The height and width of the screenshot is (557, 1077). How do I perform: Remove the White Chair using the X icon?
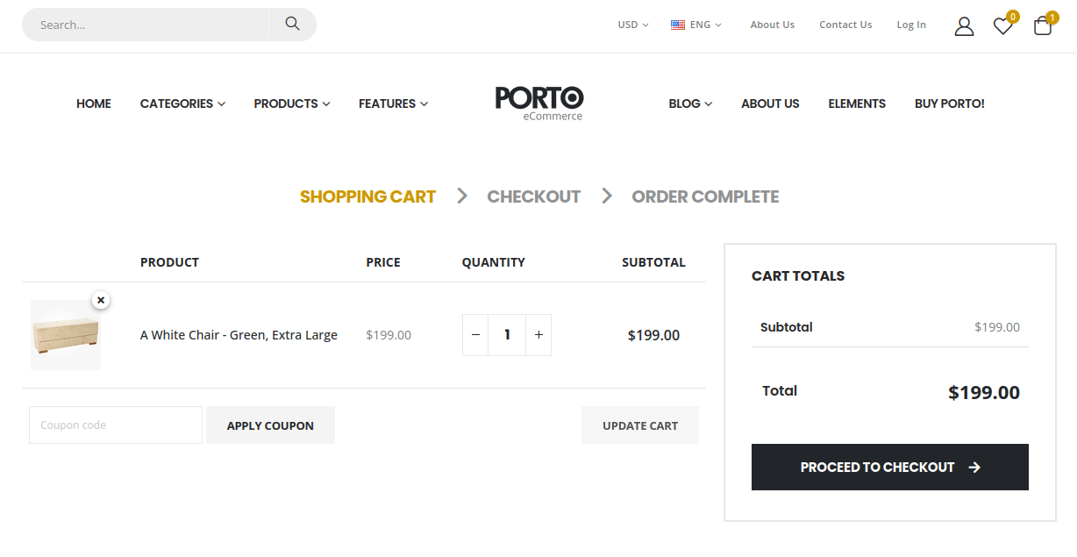101,299
